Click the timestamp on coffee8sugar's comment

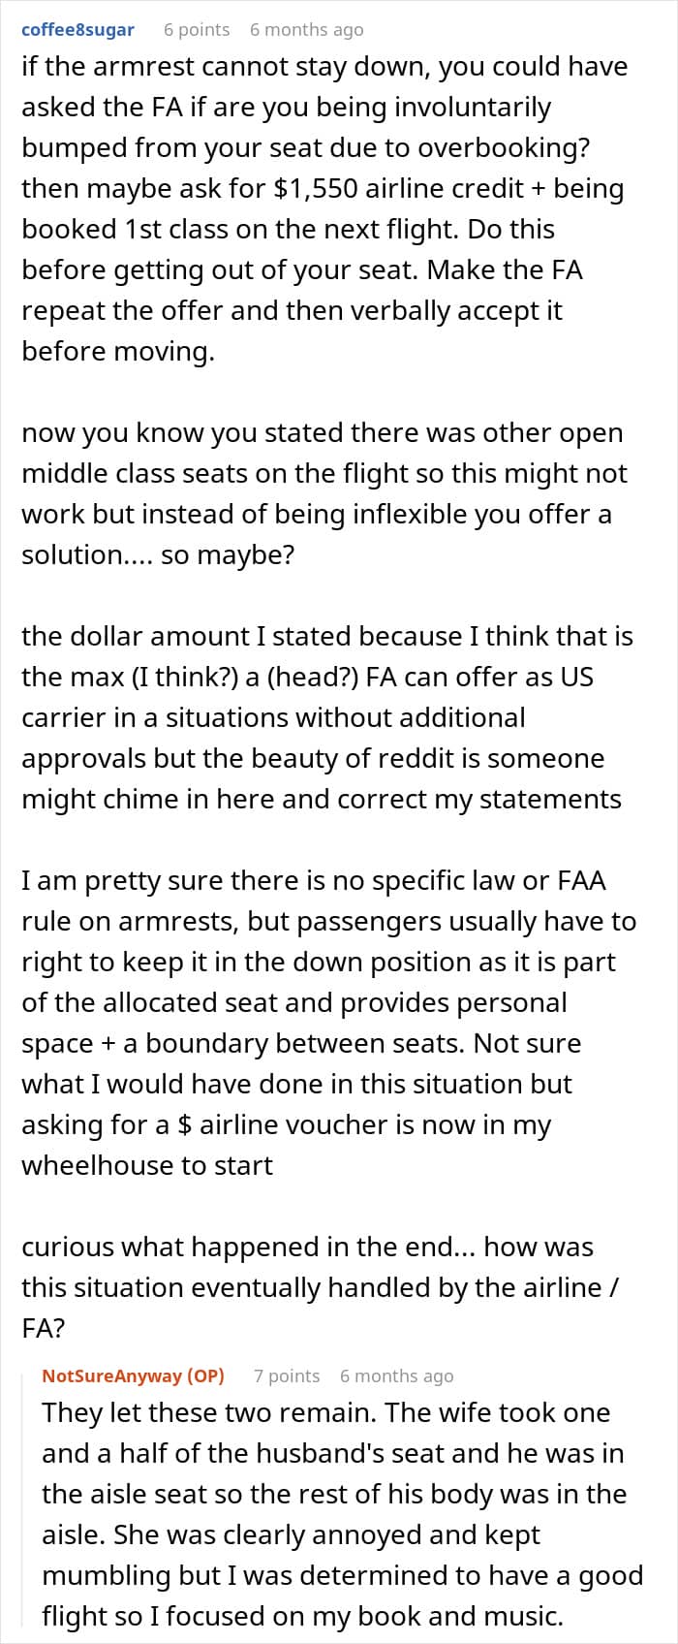pyautogui.click(x=306, y=30)
